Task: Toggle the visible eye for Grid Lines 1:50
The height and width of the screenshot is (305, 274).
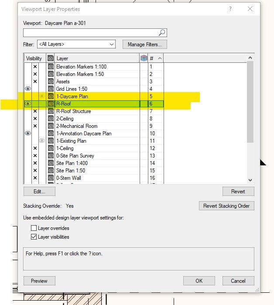Action: pos(28,89)
